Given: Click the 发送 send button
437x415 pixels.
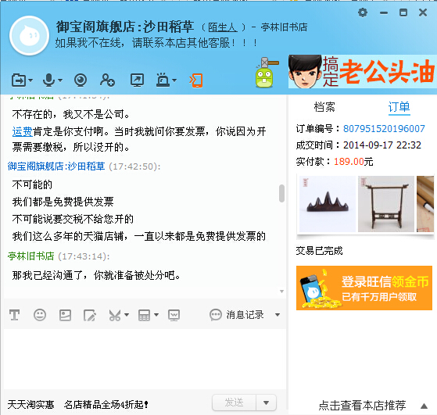Looking at the screenshot, I should click(x=234, y=402).
